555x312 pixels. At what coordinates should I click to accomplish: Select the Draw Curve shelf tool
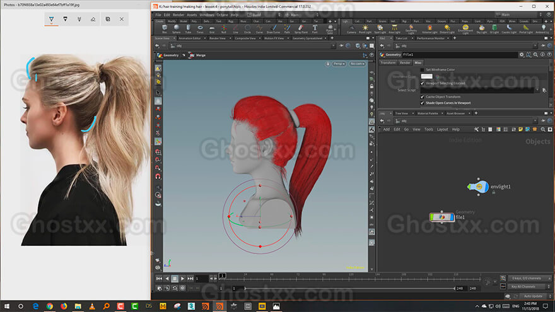(x=273, y=29)
